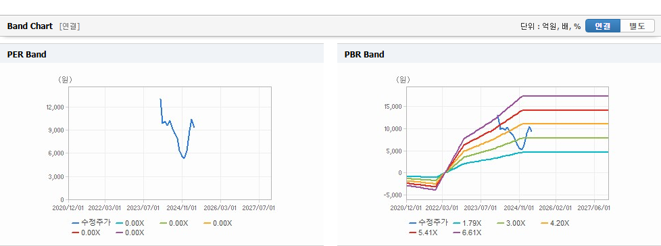Click 6,000 y-axis label in PER Band

[56, 153]
